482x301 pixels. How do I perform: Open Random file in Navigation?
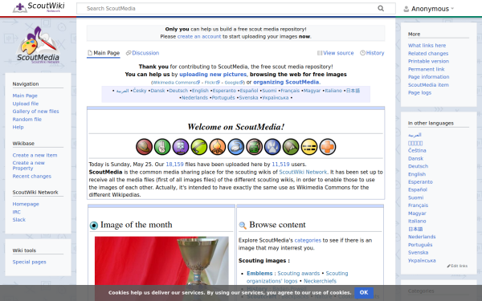click(x=27, y=119)
